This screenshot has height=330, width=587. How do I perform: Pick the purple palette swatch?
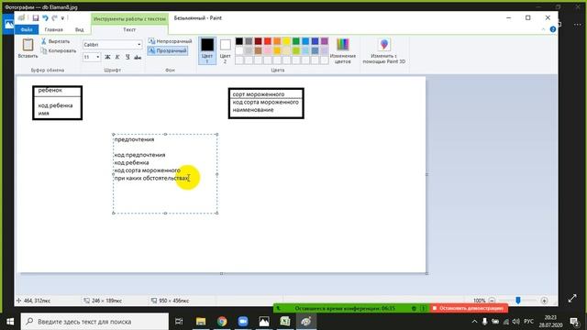point(325,41)
